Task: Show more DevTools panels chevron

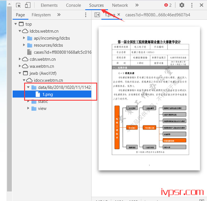Action: (x=137, y=5)
